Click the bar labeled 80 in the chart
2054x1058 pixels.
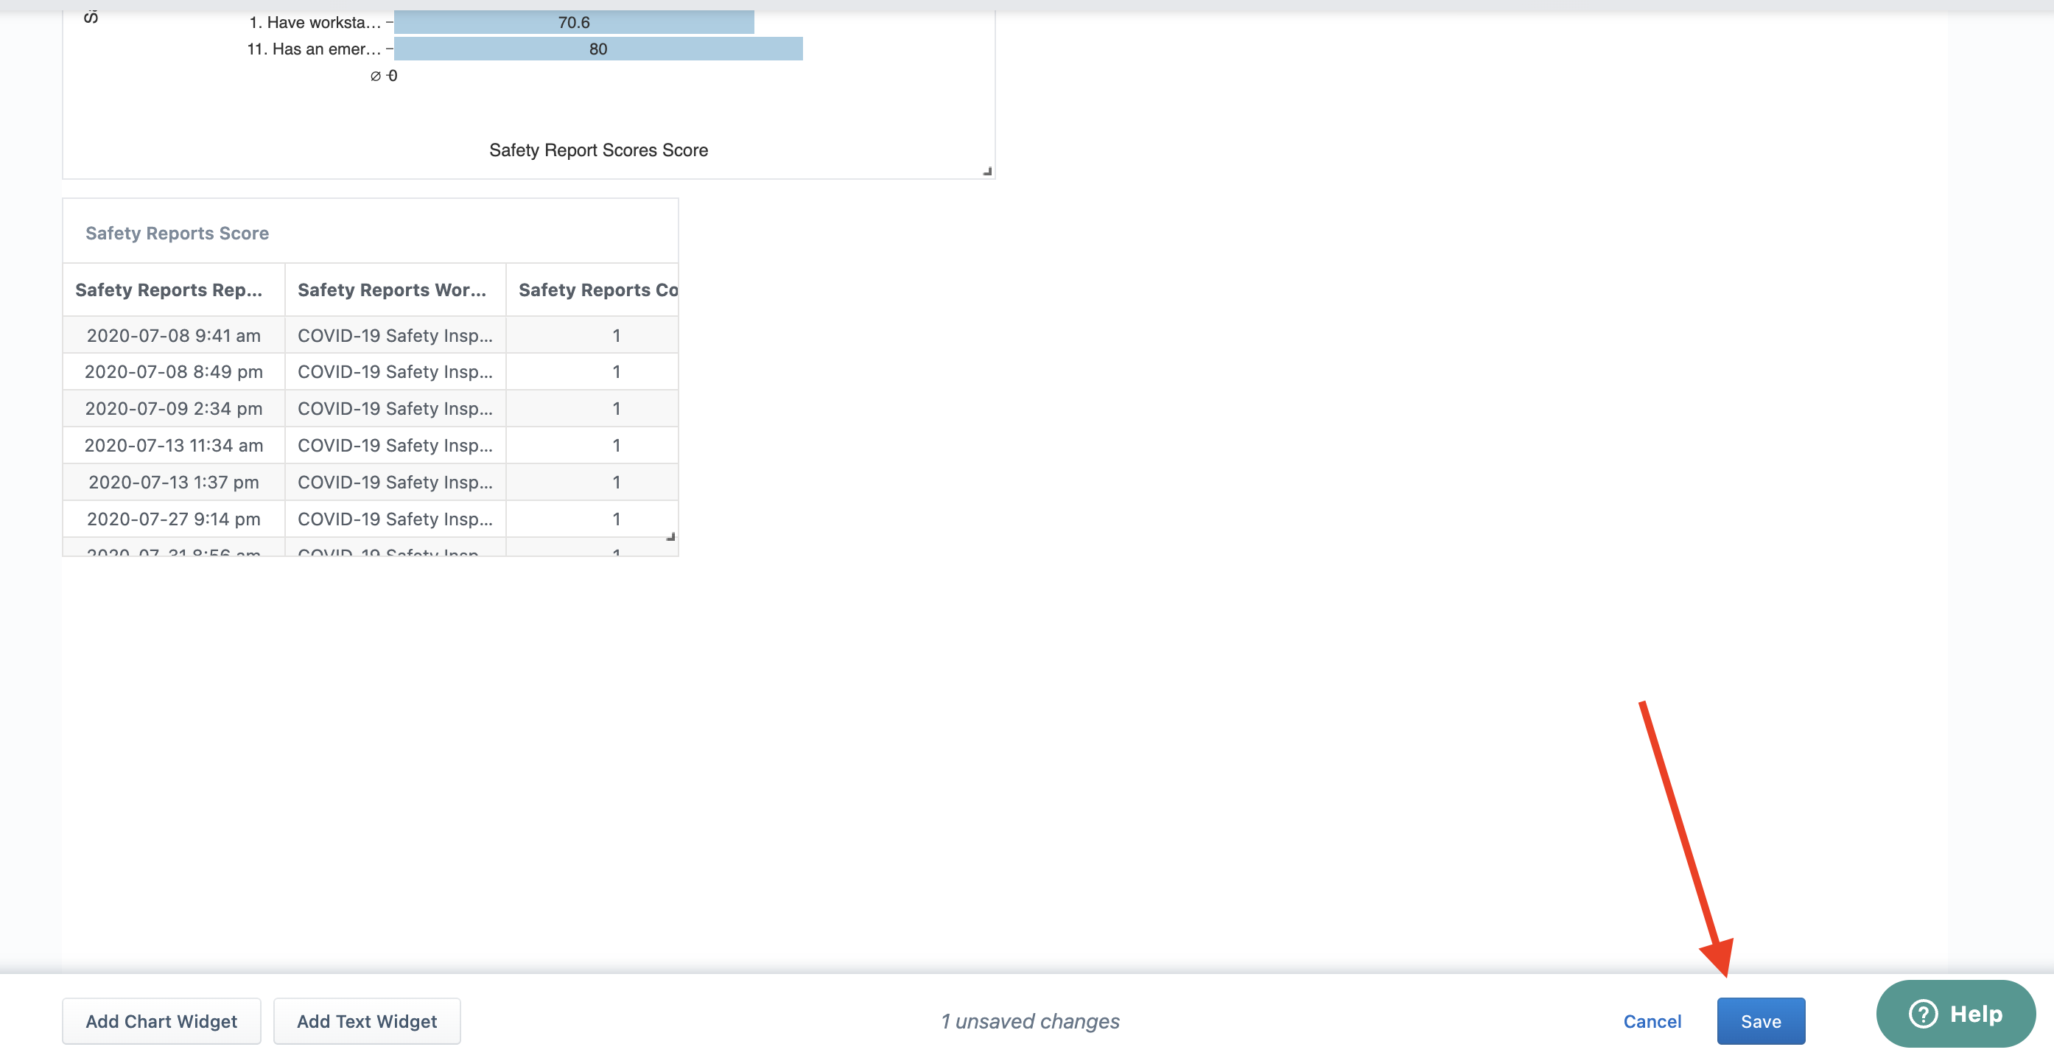[598, 49]
